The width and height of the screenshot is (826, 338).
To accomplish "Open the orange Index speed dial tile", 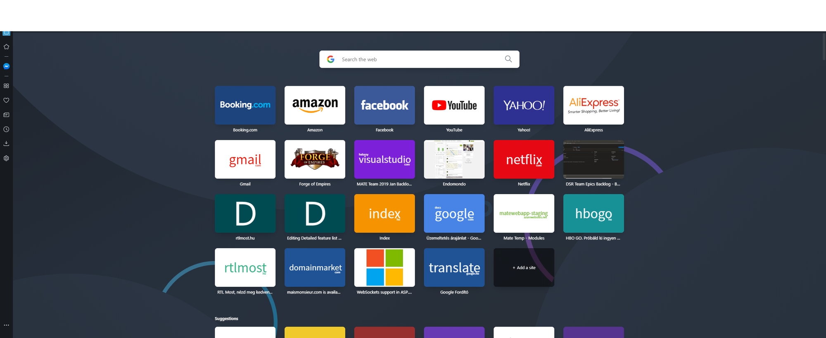I will pyautogui.click(x=385, y=214).
